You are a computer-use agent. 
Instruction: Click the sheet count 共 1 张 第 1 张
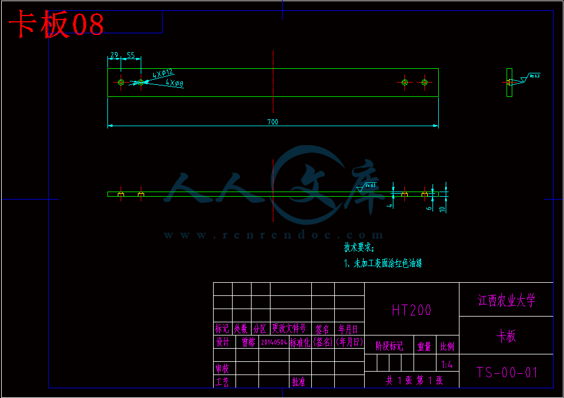coord(414,380)
